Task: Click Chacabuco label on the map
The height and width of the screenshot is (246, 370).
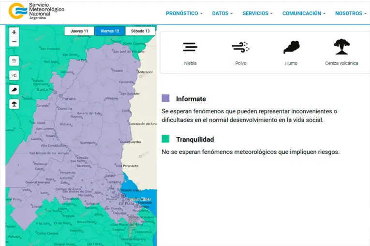Action: [71, 198]
